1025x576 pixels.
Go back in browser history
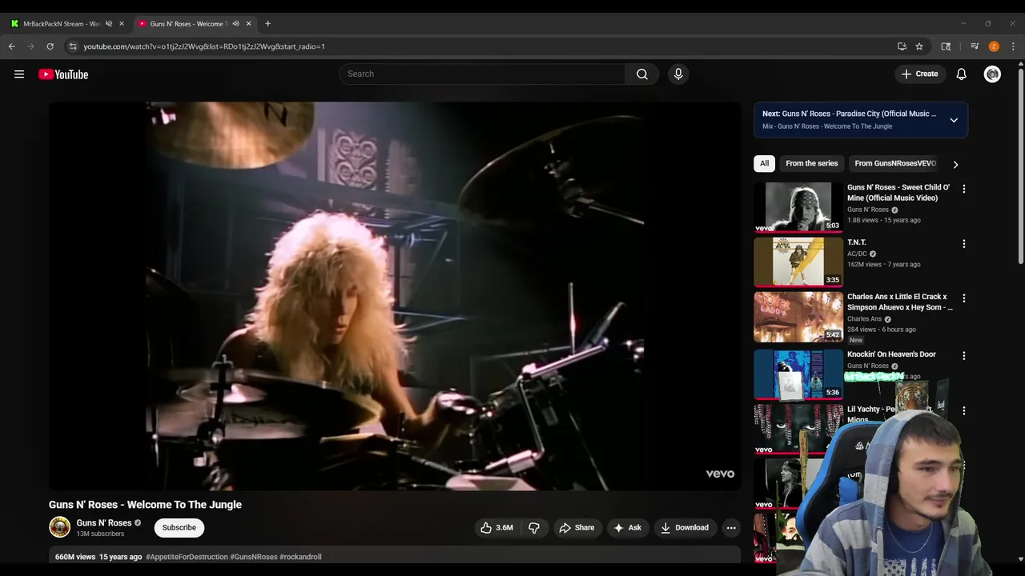tap(12, 46)
